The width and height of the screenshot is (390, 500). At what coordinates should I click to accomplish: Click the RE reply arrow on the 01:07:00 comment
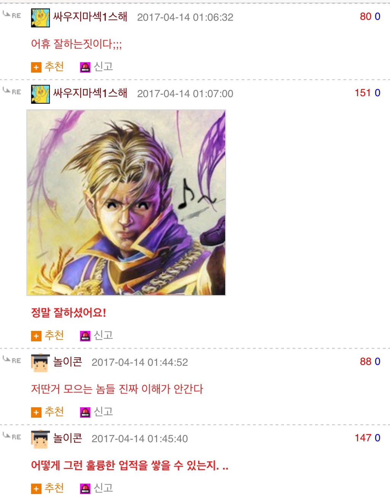[12, 91]
